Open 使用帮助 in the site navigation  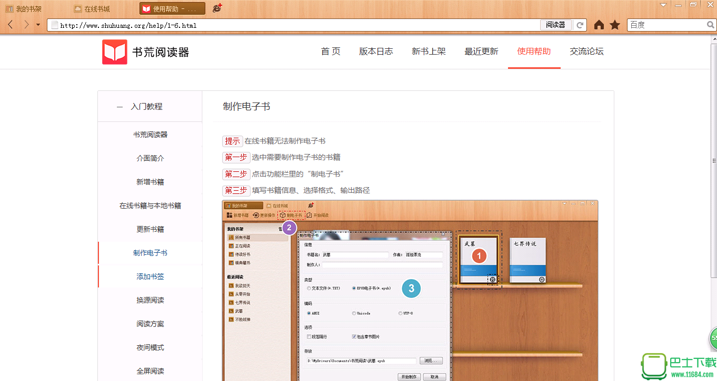click(534, 52)
